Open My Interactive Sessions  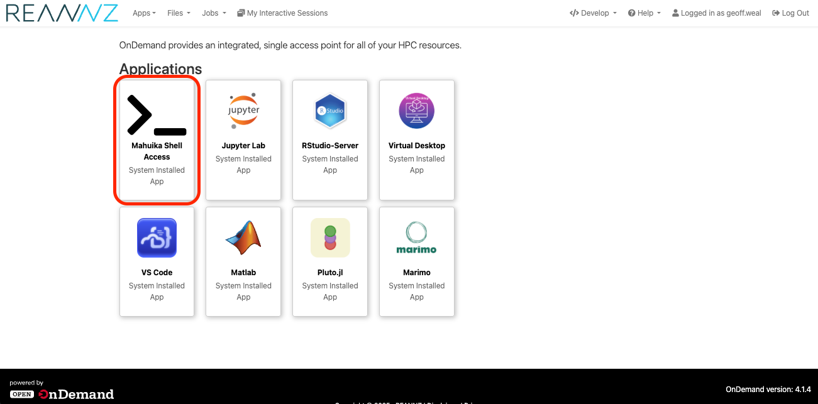pyautogui.click(x=282, y=13)
